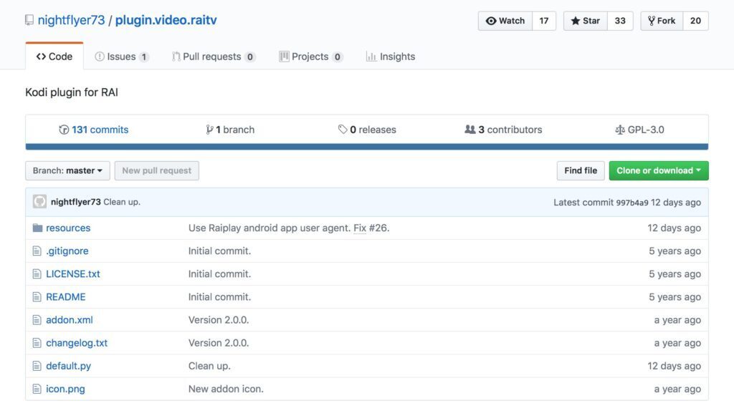Viewport: 734px width, 416px height.
Task: Click the releases tag icon
Action: tap(343, 130)
